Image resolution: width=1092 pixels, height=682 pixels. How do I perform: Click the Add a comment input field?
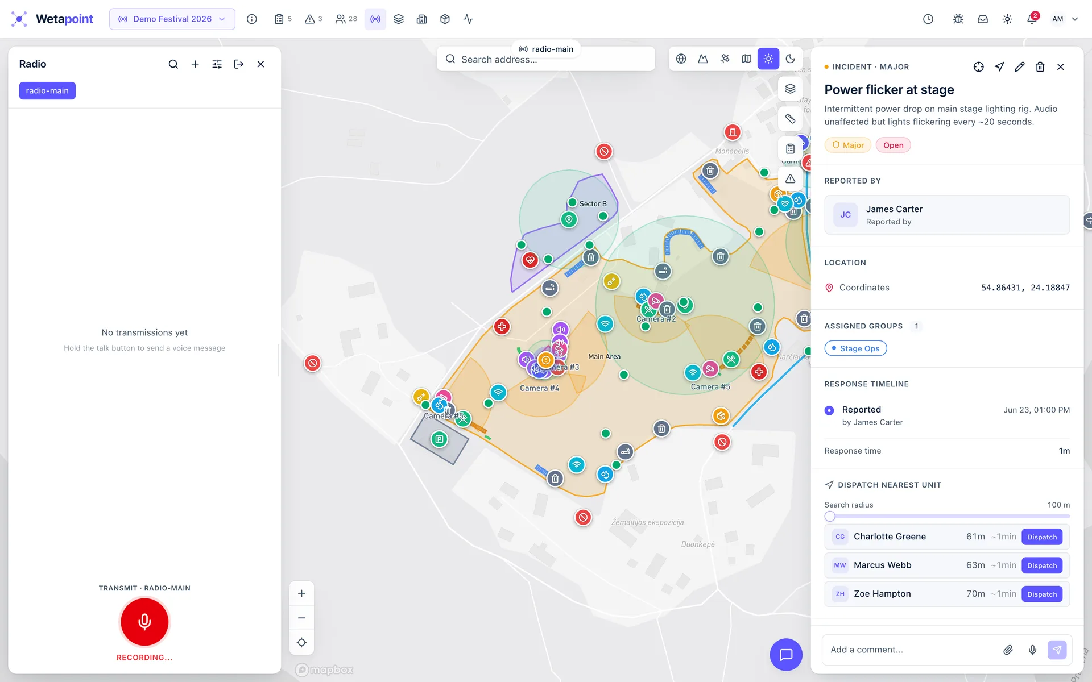click(x=911, y=650)
